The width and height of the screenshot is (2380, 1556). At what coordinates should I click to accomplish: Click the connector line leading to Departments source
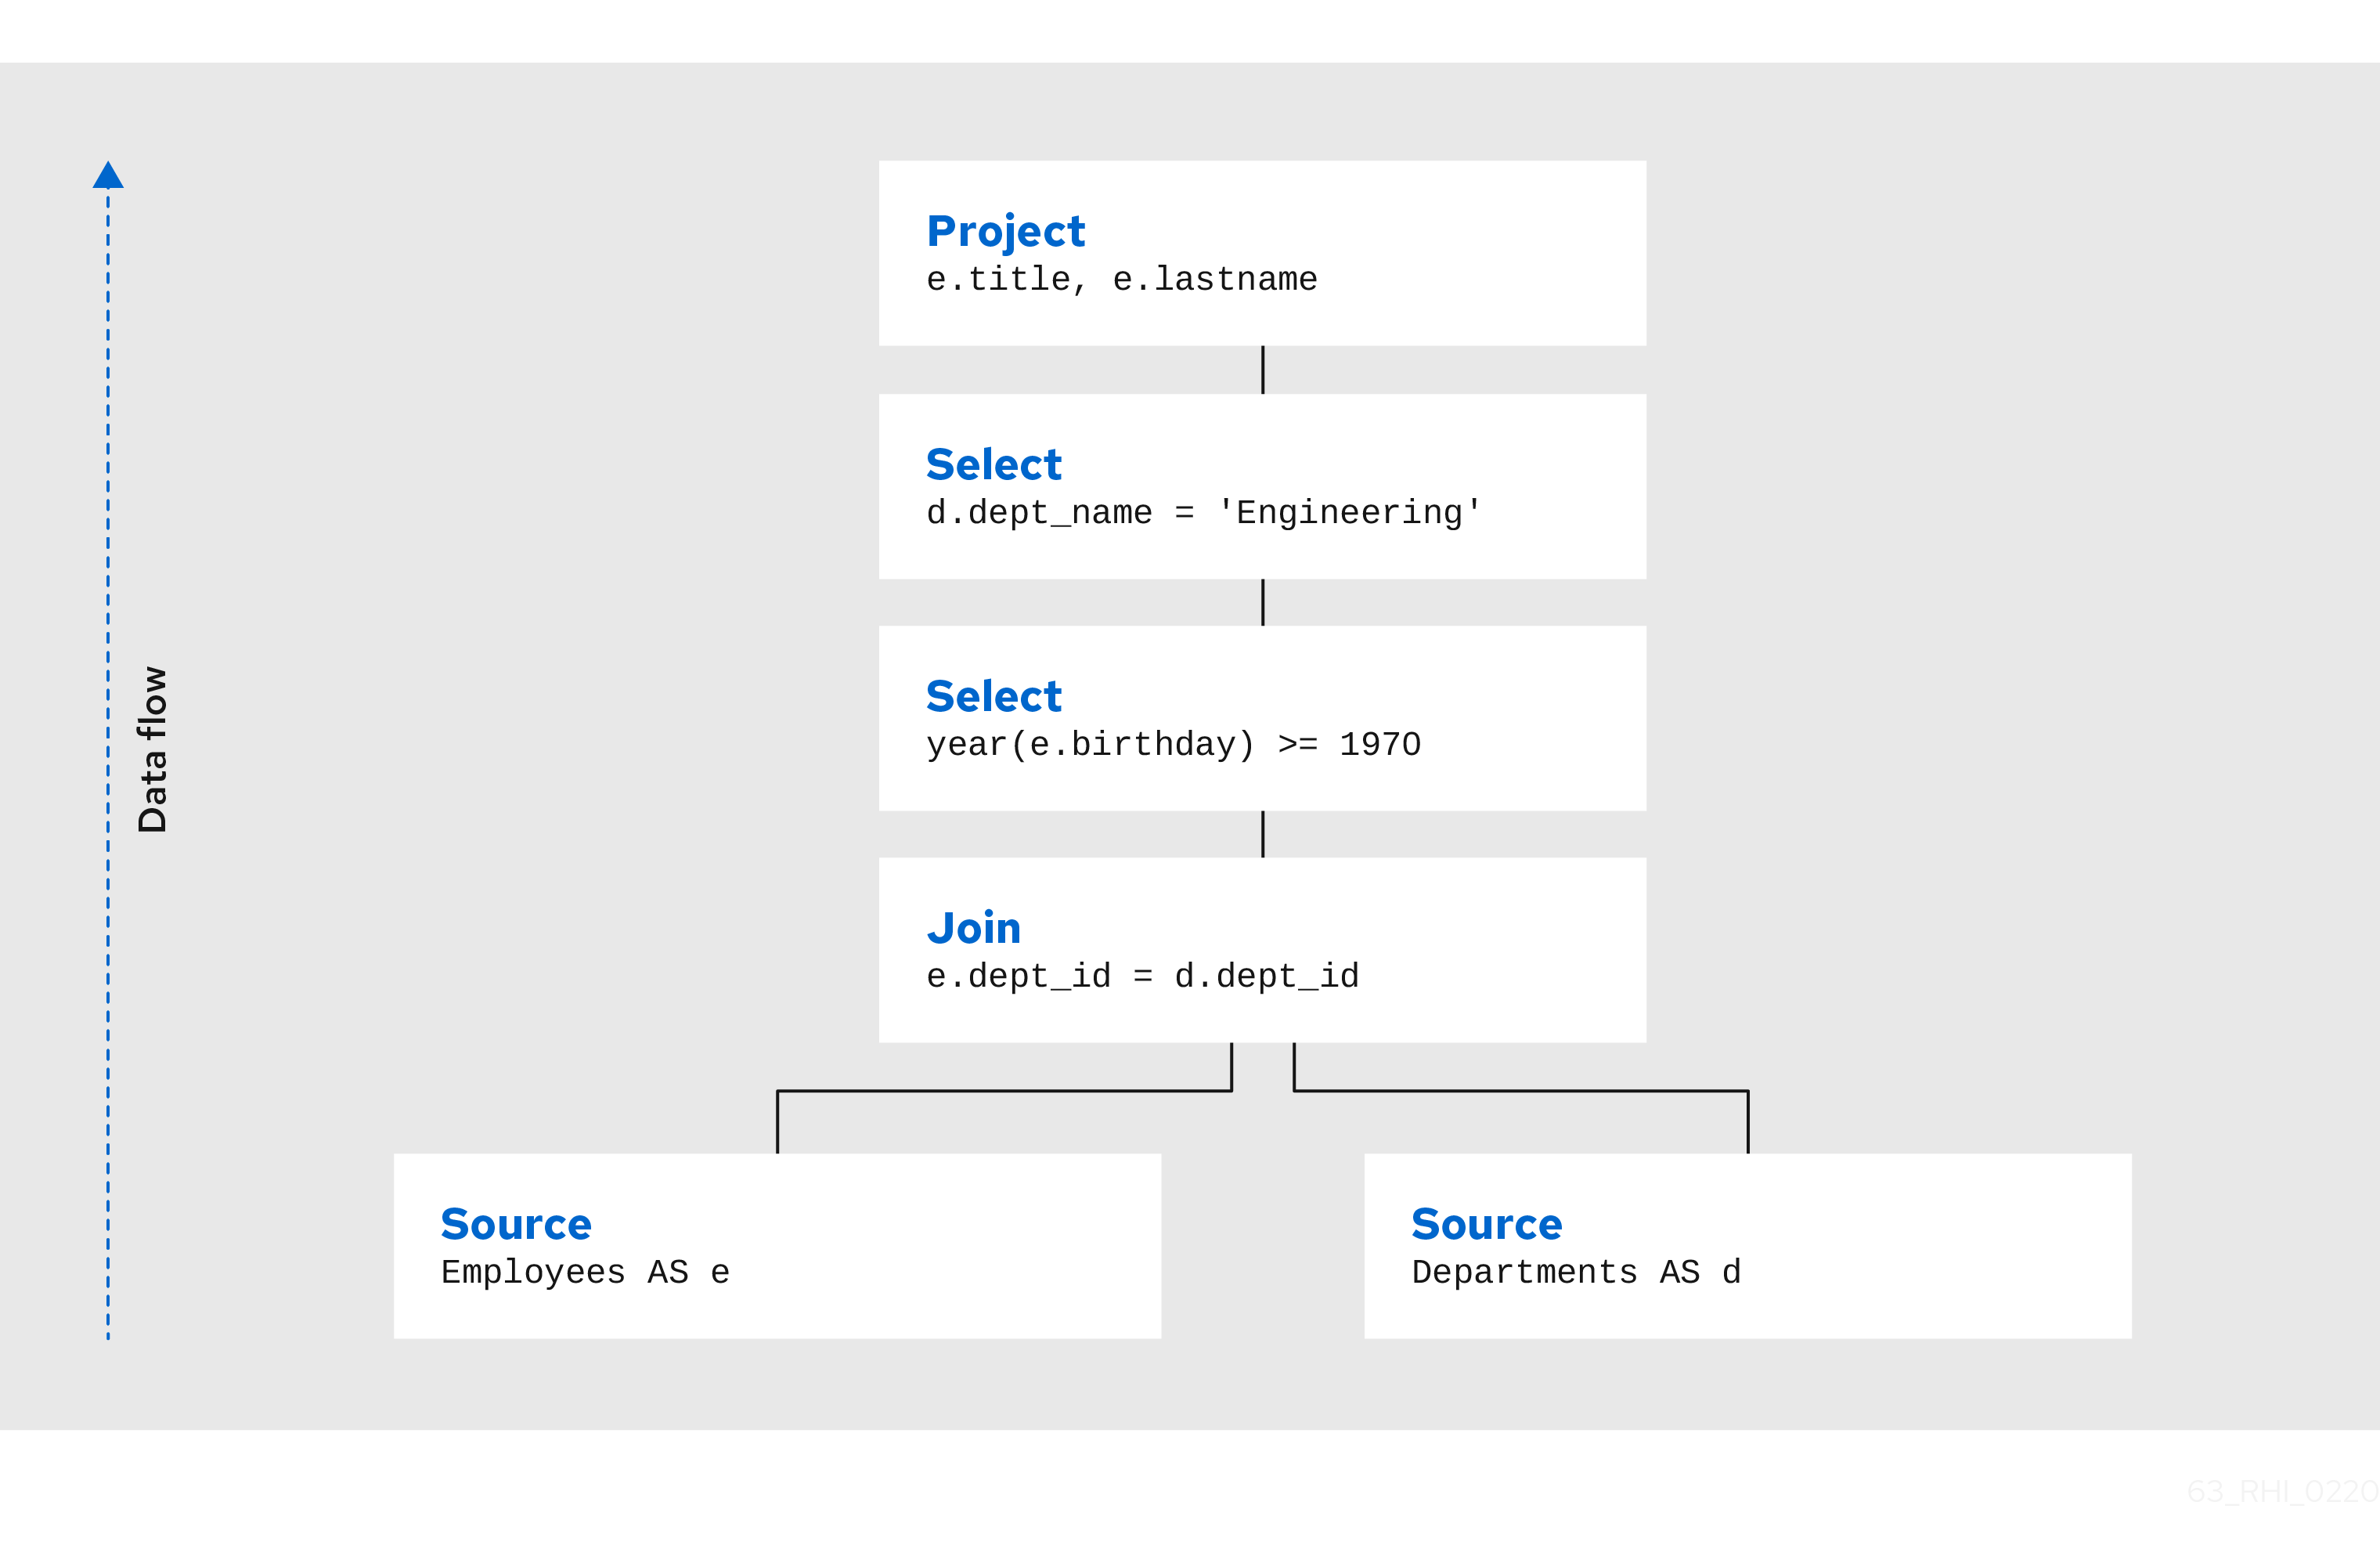(1520, 1091)
